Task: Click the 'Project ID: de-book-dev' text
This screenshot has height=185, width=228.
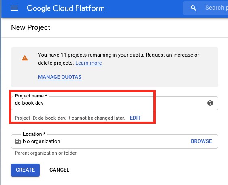Action: click(x=40, y=118)
